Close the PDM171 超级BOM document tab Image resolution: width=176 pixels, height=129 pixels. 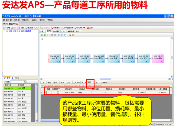pos(18,24)
